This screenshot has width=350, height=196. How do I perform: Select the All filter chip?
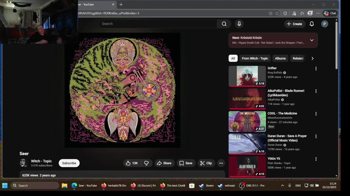click(x=233, y=58)
